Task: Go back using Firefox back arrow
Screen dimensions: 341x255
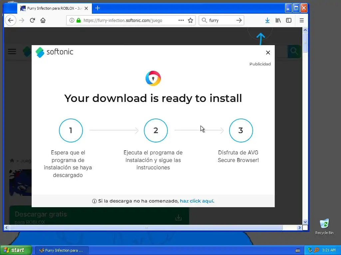Action: [x=10, y=20]
